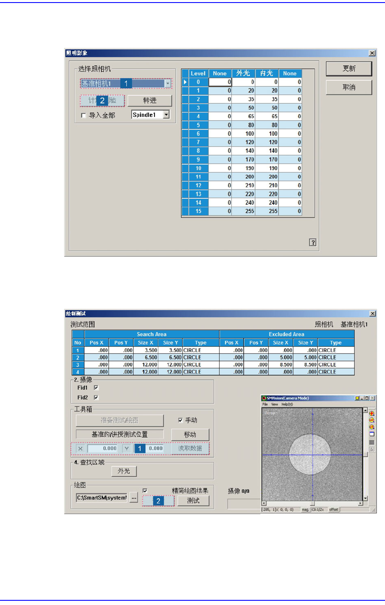Click the 'mag.' status bar entry in SMVision
The height and width of the screenshot is (605, 385).
point(305,509)
